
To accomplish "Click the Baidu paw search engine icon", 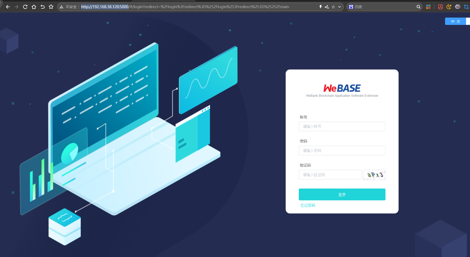I will [351, 7].
